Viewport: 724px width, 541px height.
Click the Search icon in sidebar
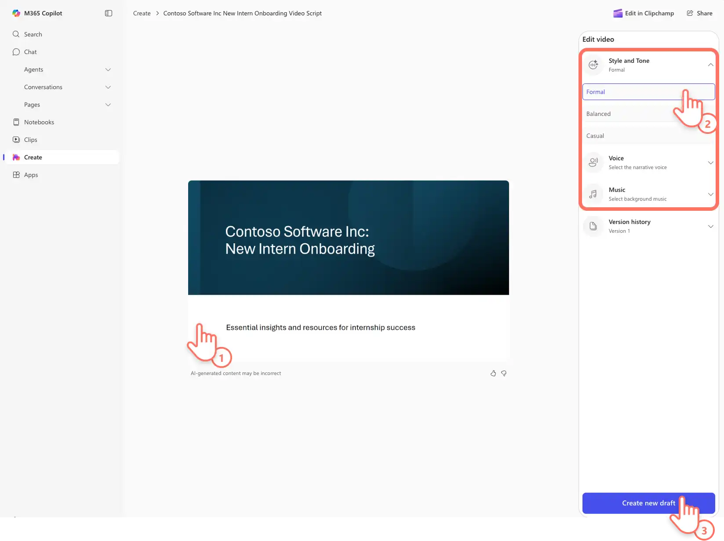(16, 34)
